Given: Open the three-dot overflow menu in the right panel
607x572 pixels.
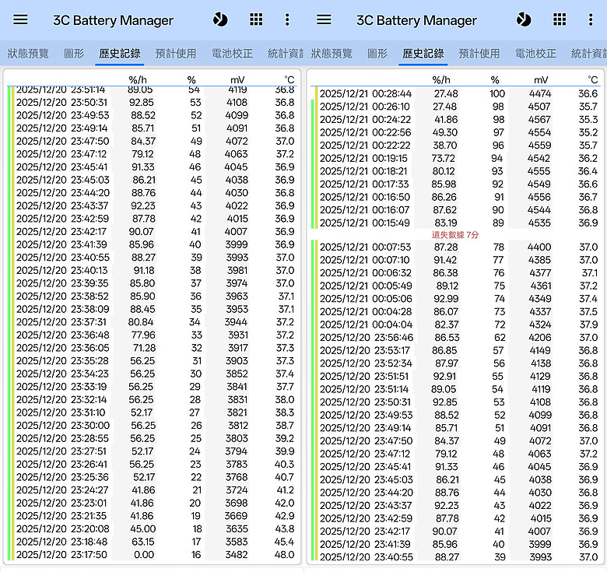Looking at the screenshot, I should [x=591, y=20].
